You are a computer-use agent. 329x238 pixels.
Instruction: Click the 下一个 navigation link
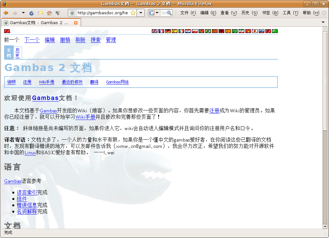[x=32, y=40]
